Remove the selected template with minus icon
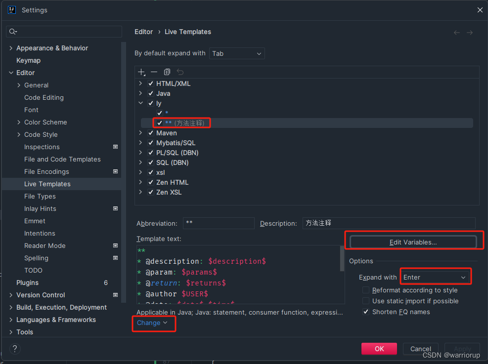Screen dimensions: 488x364 (154, 72)
